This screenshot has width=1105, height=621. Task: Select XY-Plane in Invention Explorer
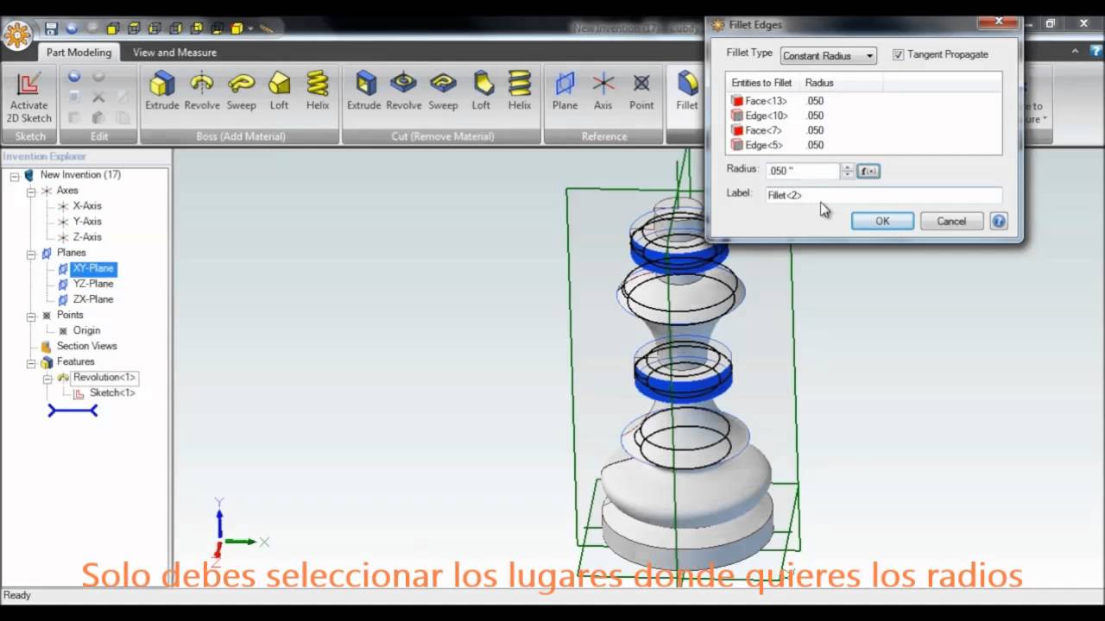92,268
